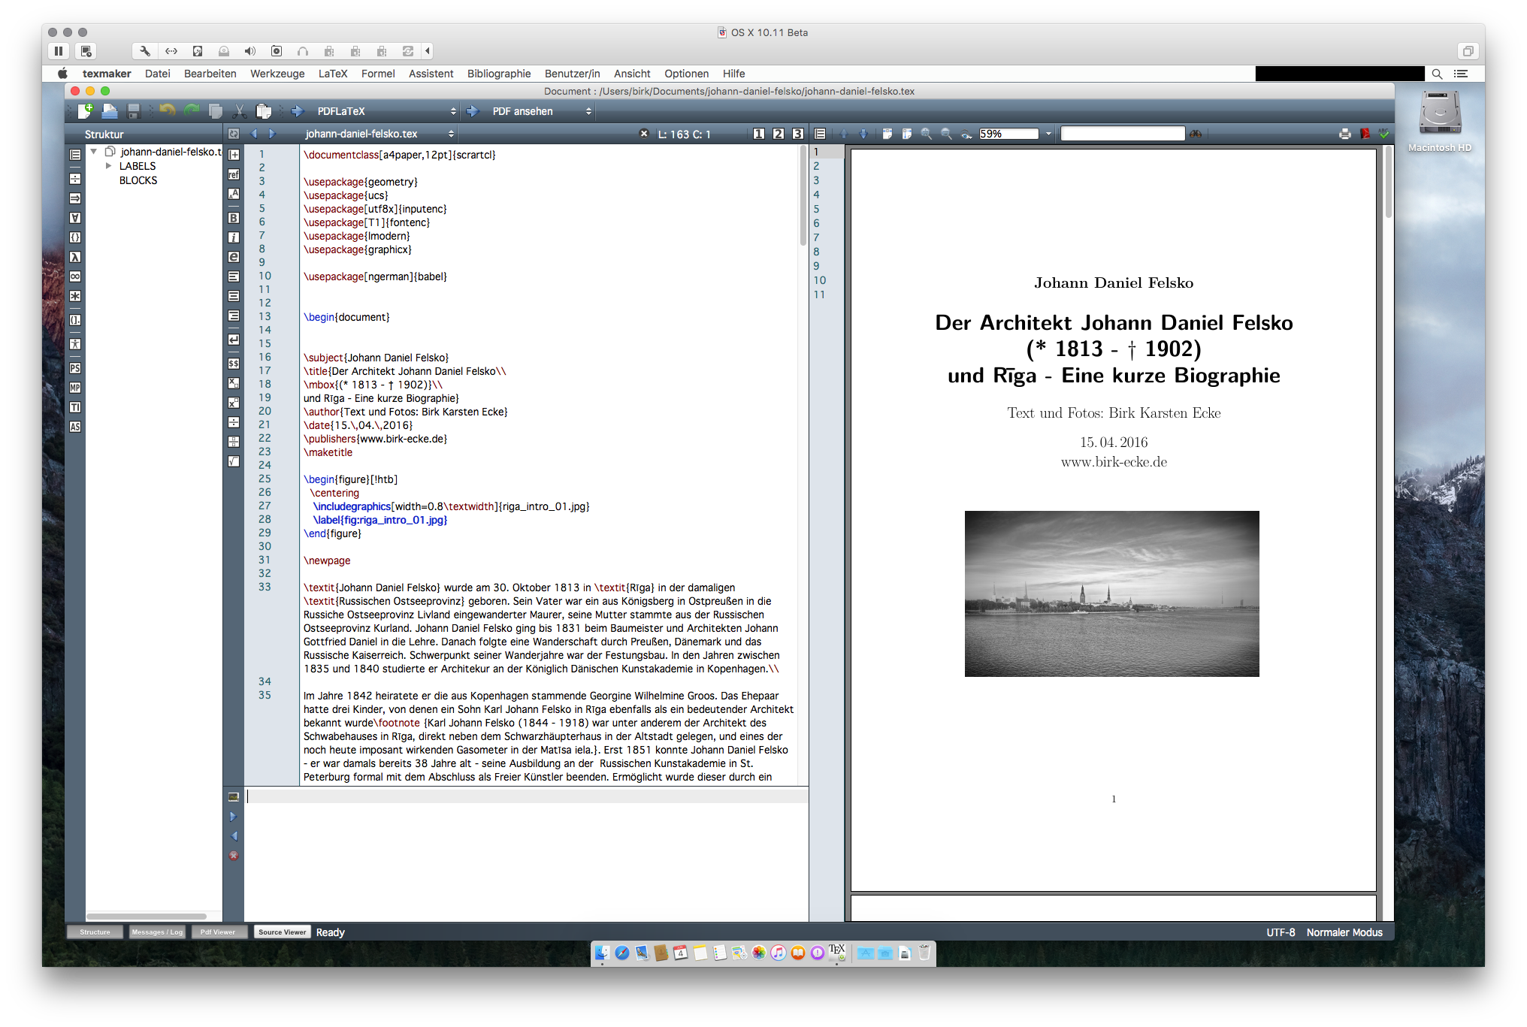The height and width of the screenshot is (1027, 1527).
Task: Click the 59% zoom input field
Action: click(x=1008, y=134)
